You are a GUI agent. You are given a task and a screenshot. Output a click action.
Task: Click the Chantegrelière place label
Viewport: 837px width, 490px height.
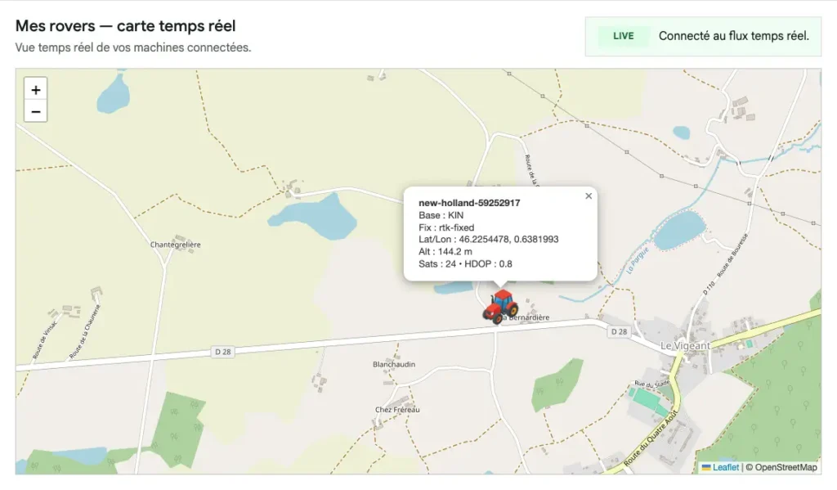[176, 245]
